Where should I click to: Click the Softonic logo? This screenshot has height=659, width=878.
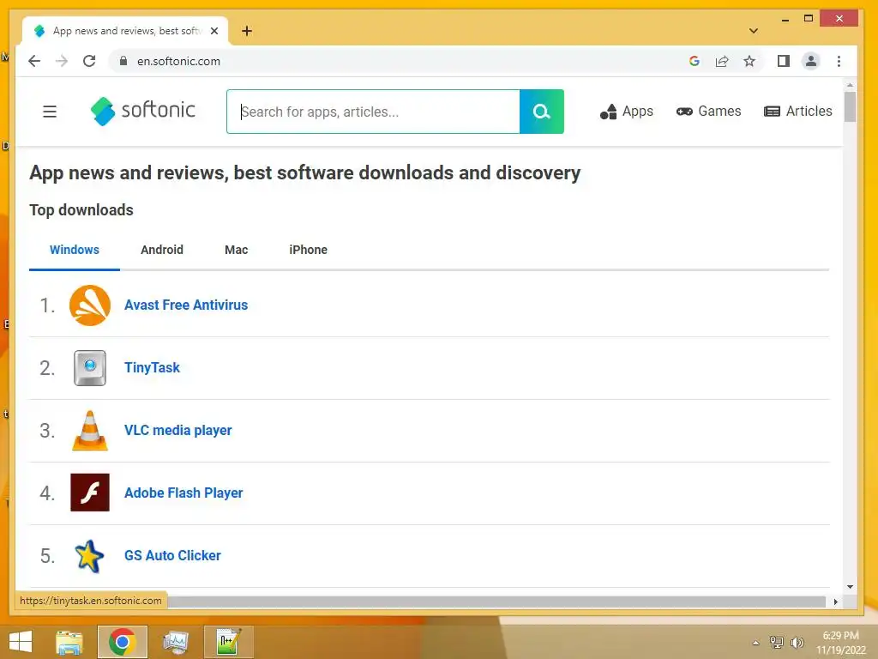point(143,111)
